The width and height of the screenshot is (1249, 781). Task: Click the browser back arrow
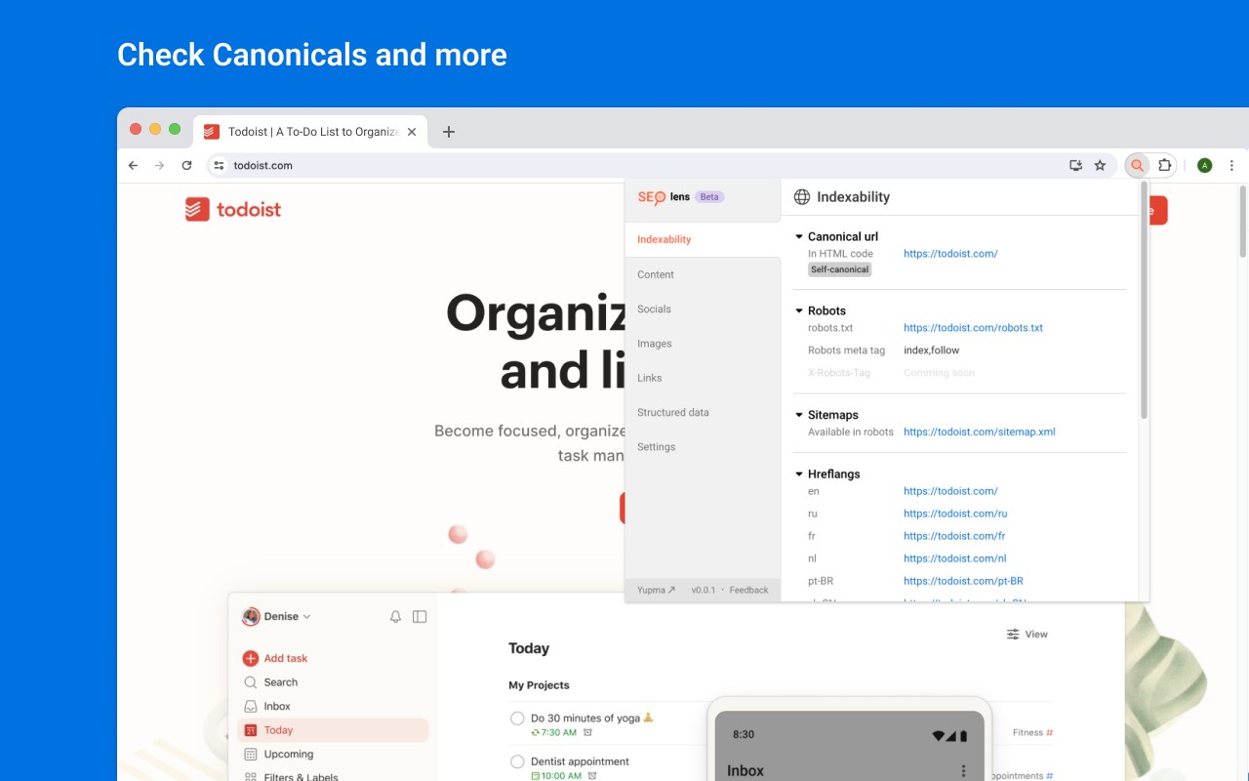tap(134, 166)
